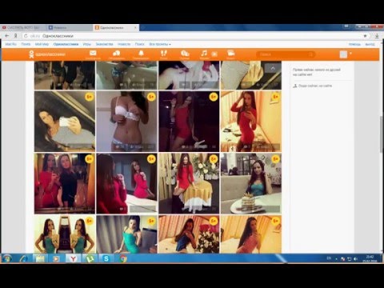Screen dimensions: 384x288
Task: Open 'Знакомства' in Mail.Ru bar
Action: click(105, 44)
